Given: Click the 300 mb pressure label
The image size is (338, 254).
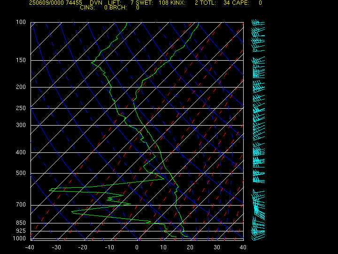Looking at the screenshot, I should [x=21, y=125].
